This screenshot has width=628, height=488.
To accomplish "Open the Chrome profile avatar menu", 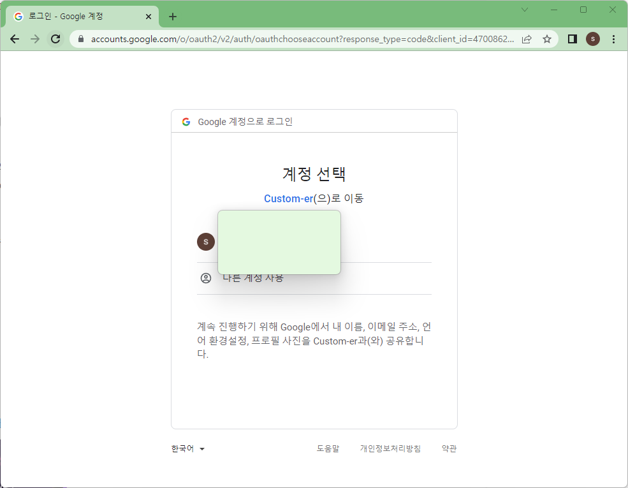I will point(593,39).
